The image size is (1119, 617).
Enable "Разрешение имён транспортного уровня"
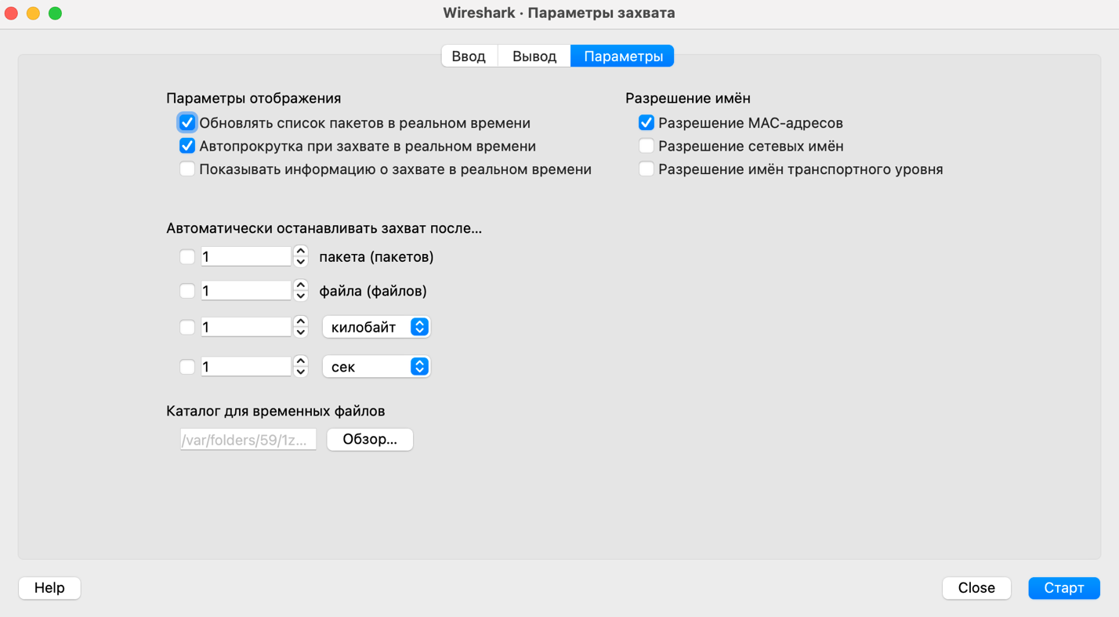point(646,169)
